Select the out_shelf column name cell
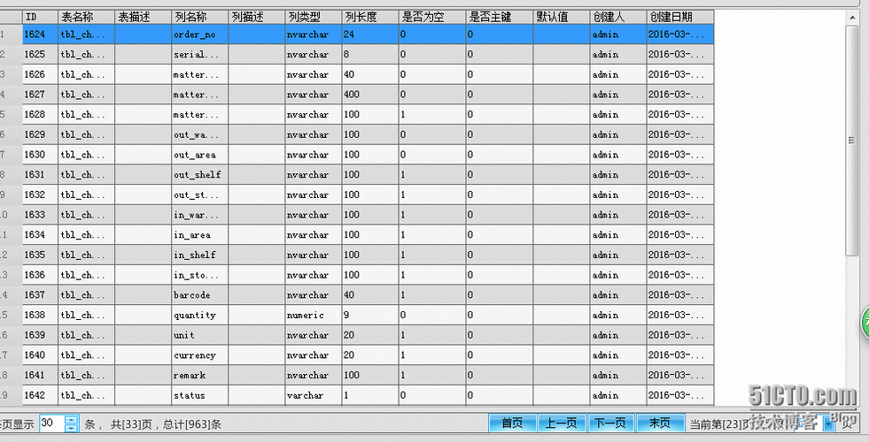The image size is (869, 442). pos(199,175)
